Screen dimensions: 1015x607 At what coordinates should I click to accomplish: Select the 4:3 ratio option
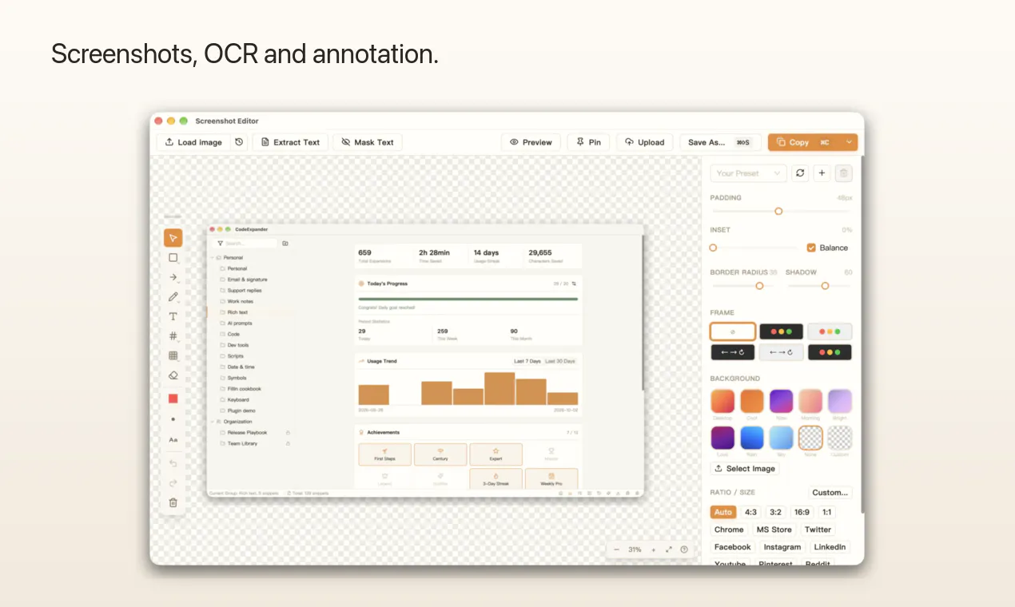coord(750,512)
